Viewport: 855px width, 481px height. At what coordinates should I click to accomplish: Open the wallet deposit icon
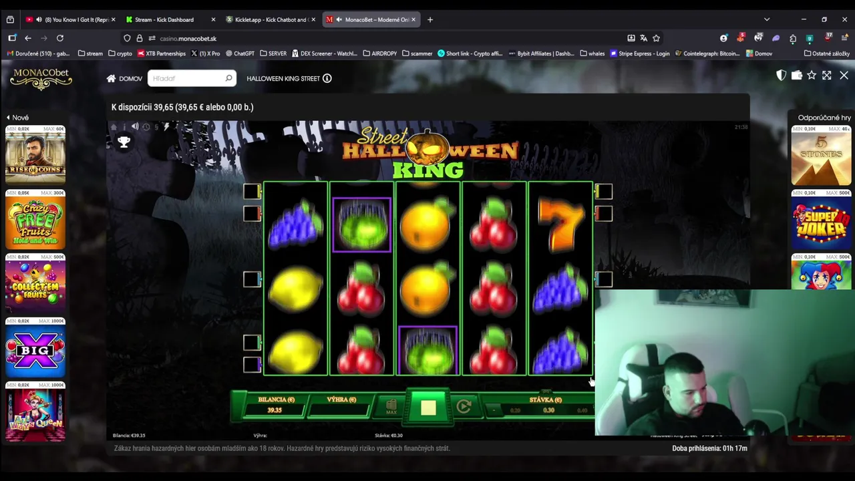click(x=796, y=75)
